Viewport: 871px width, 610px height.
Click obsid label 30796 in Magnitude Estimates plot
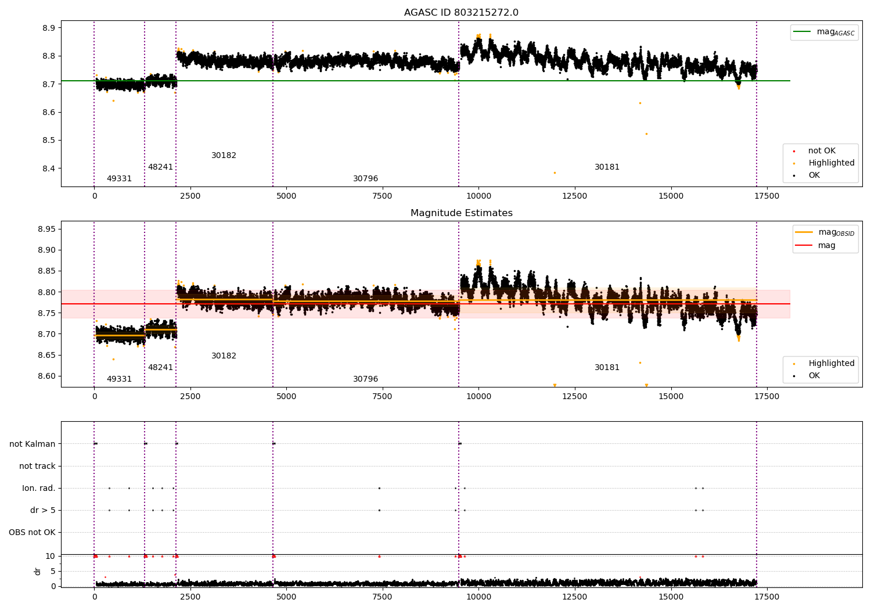365,379
